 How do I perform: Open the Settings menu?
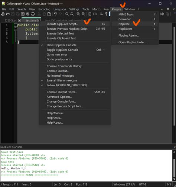74,9
